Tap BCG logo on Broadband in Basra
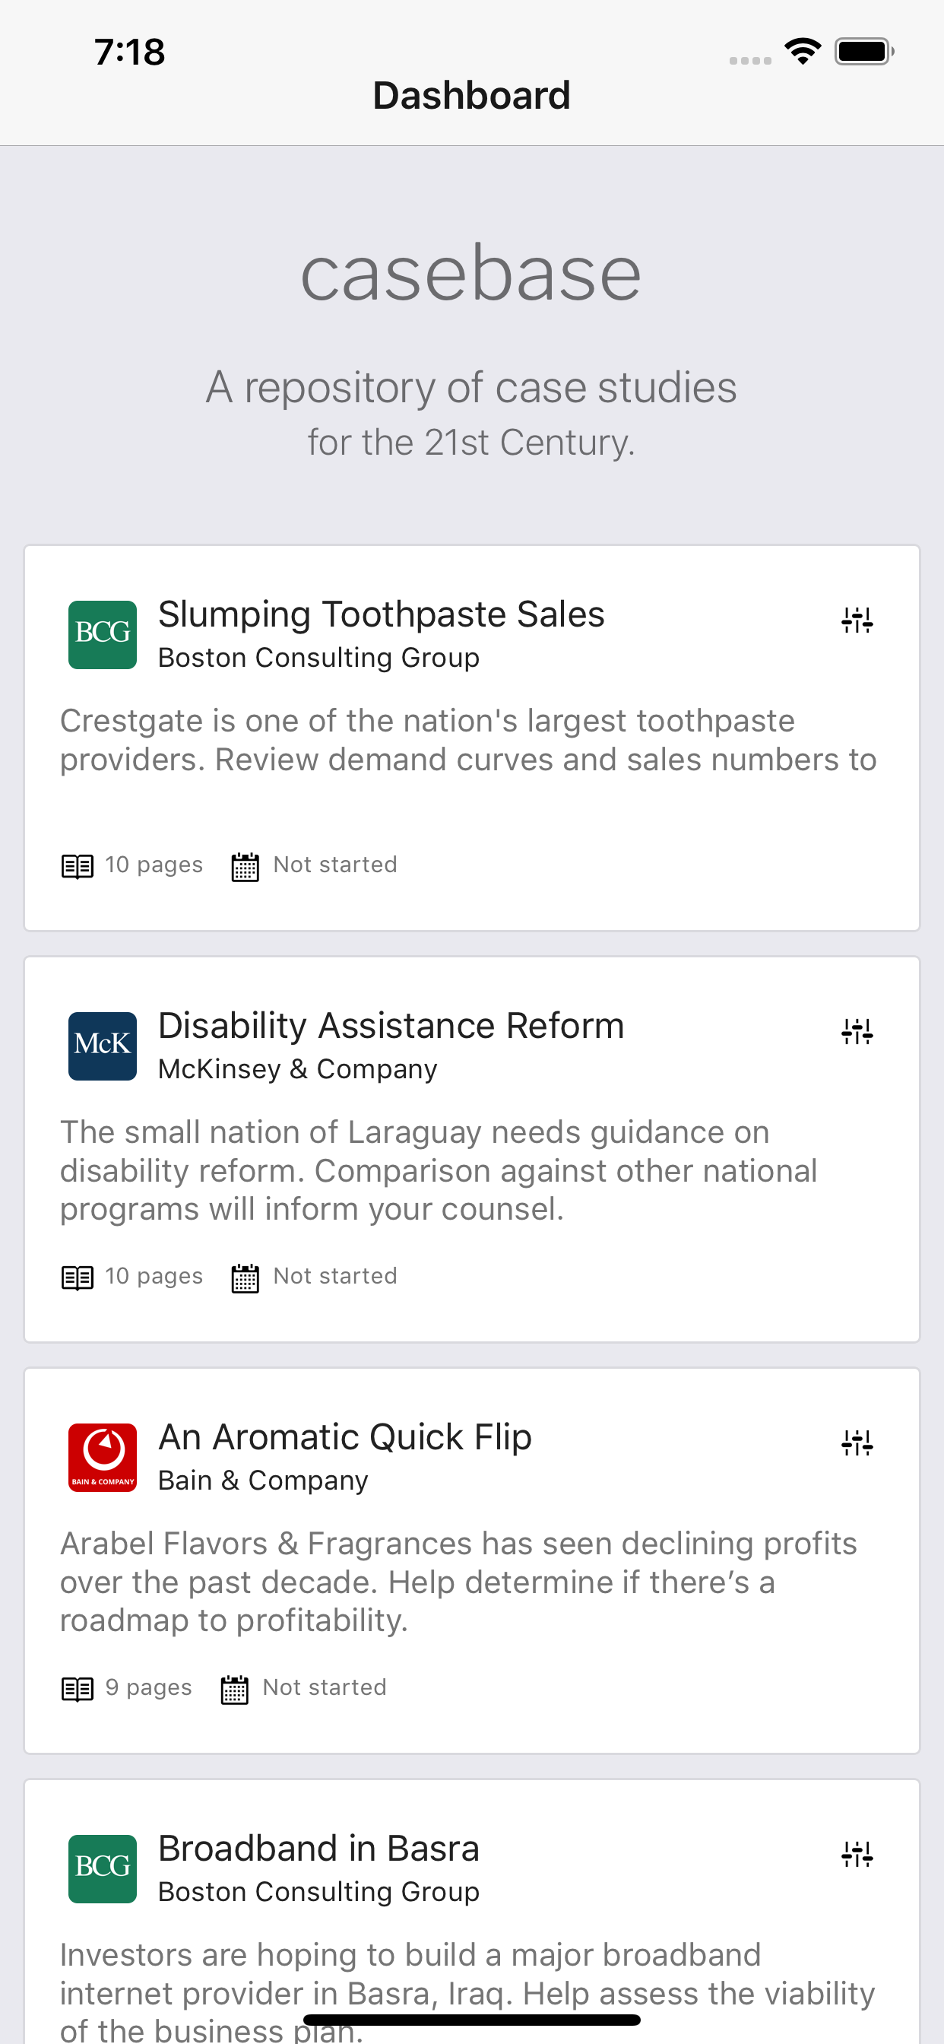The width and height of the screenshot is (944, 2044). [103, 1868]
